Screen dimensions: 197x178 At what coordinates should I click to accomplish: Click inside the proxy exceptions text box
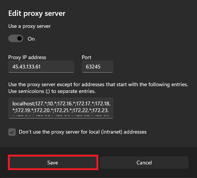pos(61,108)
